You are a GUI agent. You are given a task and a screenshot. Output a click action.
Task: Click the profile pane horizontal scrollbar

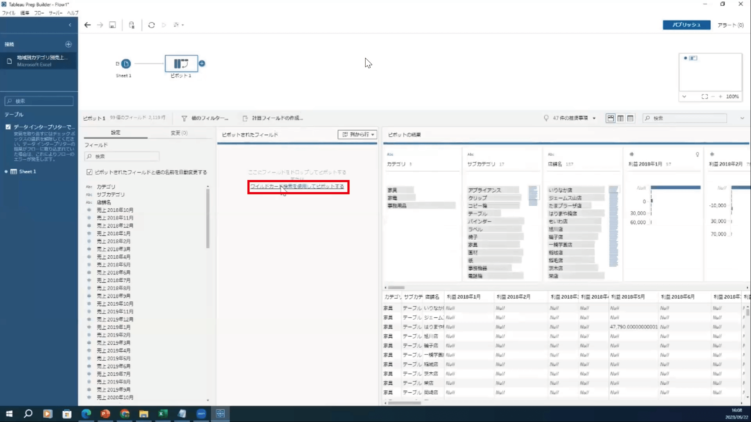396,288
